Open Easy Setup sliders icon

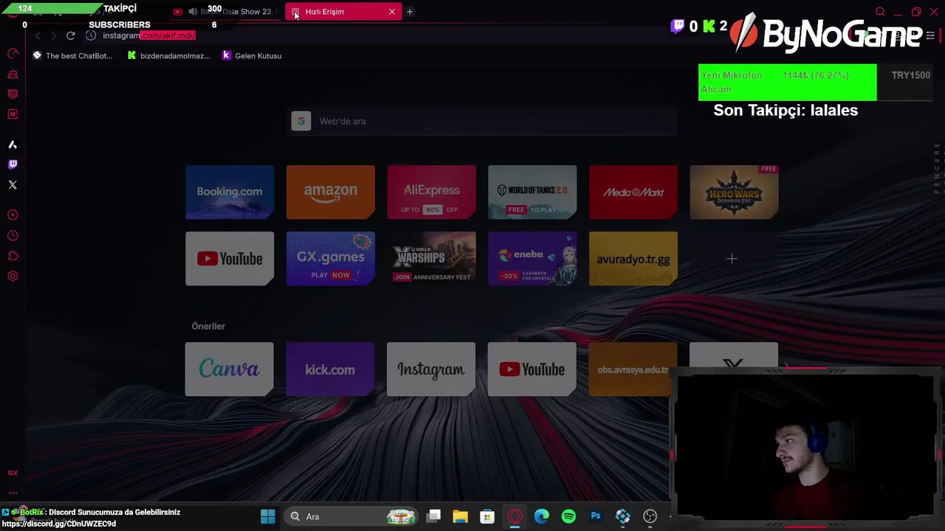tap(930, 35)
